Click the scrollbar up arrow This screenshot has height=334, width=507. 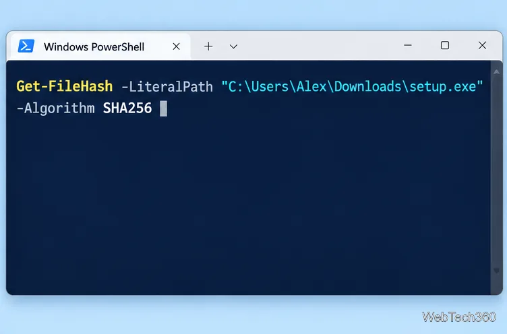[496, 72]
